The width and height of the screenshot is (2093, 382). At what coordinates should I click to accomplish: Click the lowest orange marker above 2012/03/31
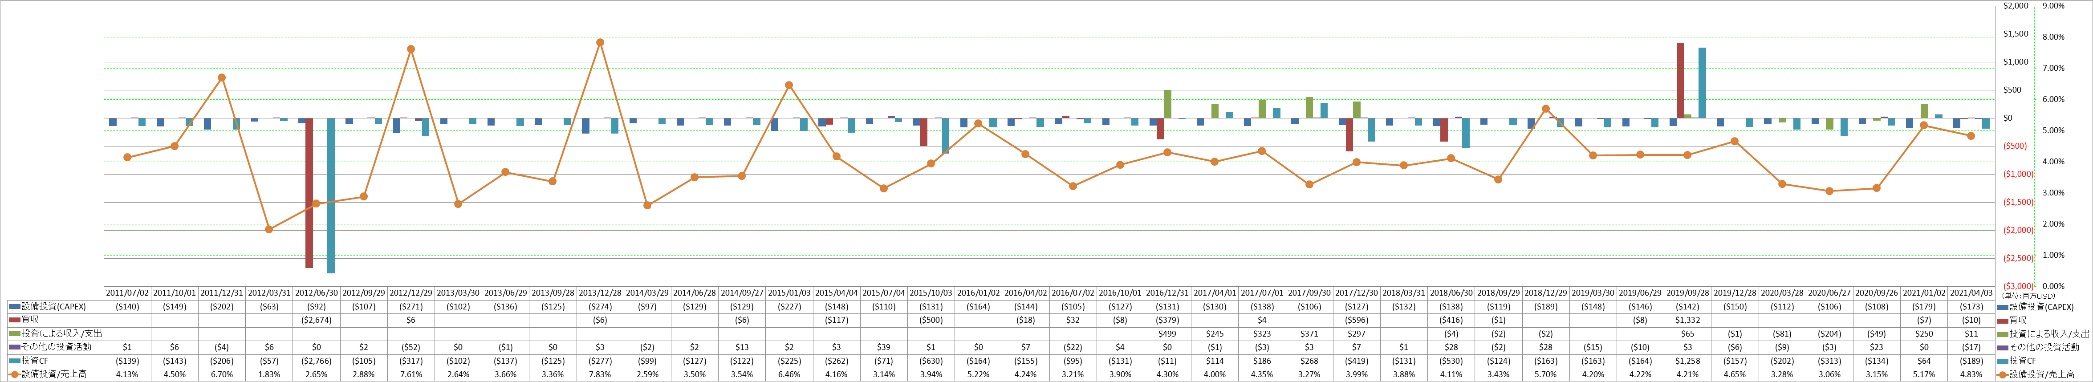click(269, 229)
